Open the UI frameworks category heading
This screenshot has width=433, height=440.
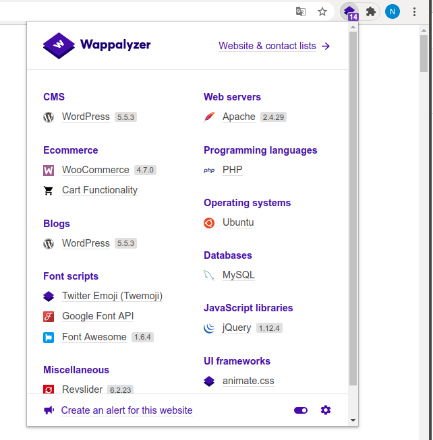237,361
